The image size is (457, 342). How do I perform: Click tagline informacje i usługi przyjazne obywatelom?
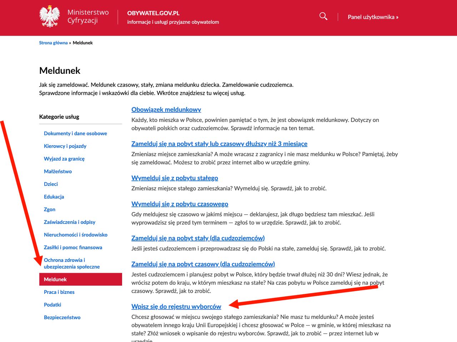point(173,22)
